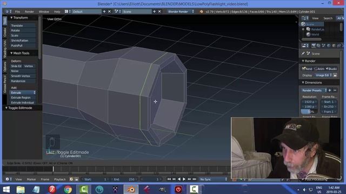Click the Smooth Vertex button
Screen dimensions: 346x194
(23, 76)
